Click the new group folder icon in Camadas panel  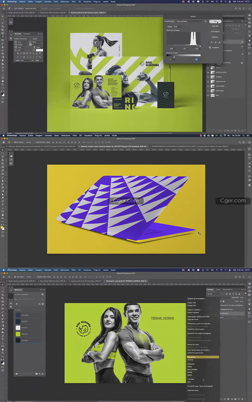[x=236, y=399]
